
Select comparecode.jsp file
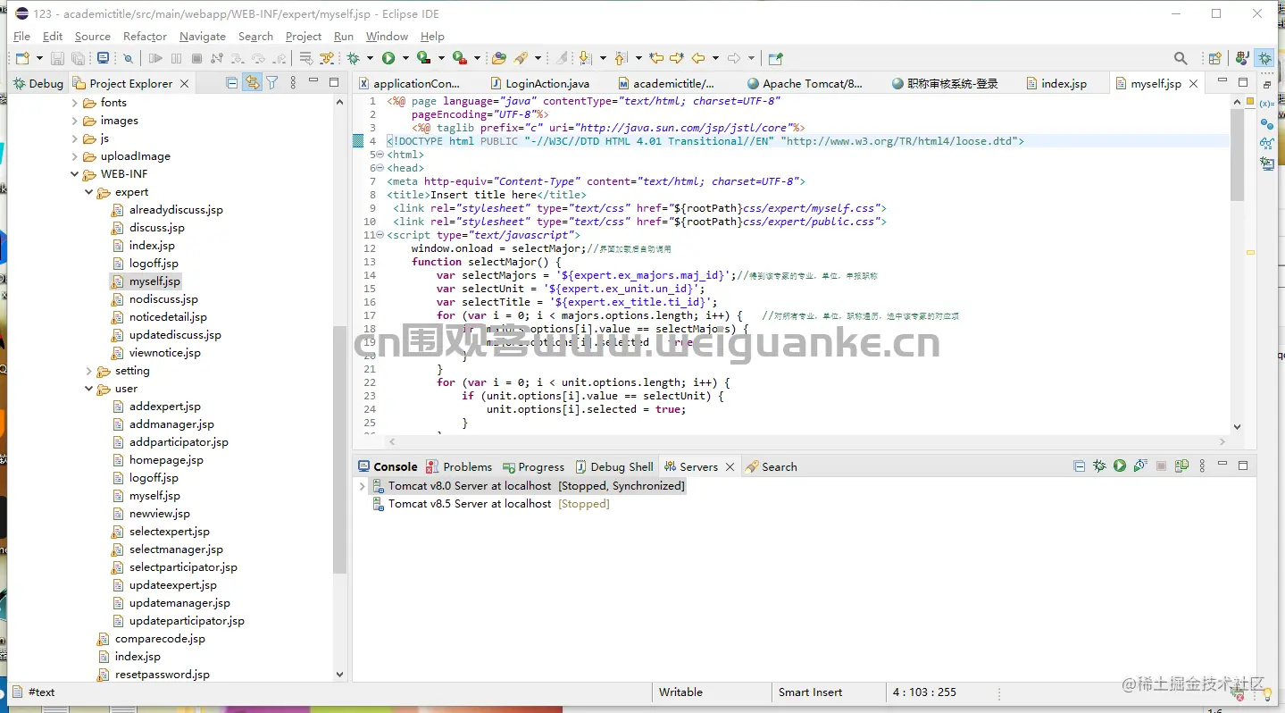pyautogui.click(x=151, y=639)
